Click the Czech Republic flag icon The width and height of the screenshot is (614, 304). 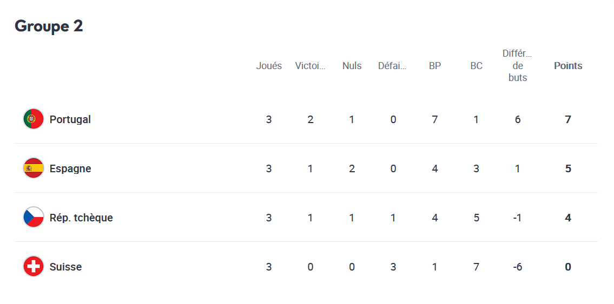click(34, 218)
